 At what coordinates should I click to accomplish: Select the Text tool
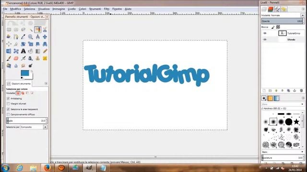click(x=24, y=51)
